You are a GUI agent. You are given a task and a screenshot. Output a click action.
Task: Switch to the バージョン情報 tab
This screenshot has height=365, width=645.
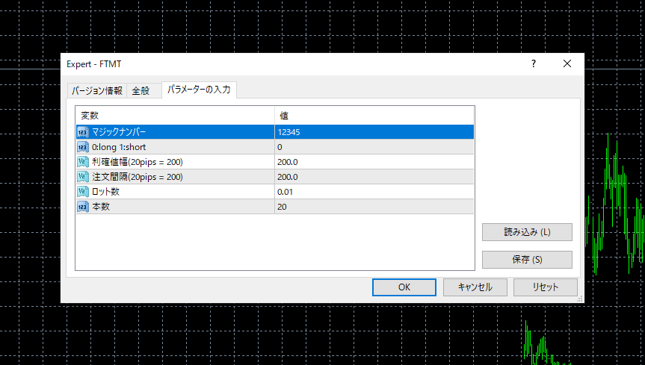tap(96, 91)
